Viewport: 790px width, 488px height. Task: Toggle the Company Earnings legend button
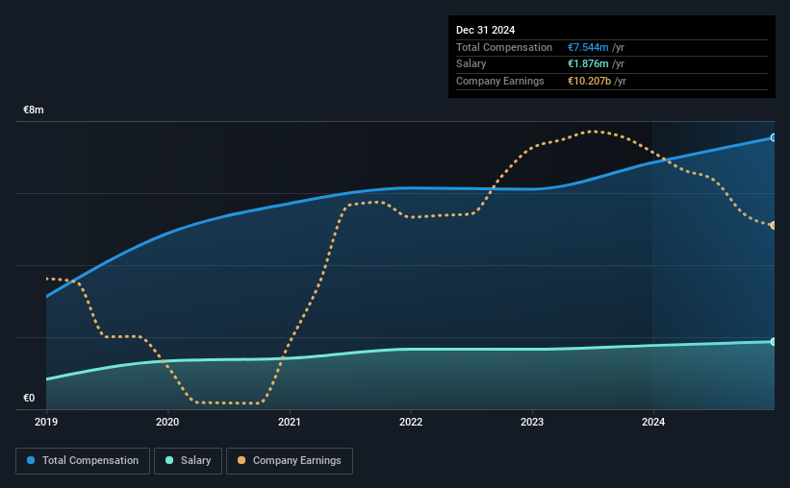click(x=290, y=461)
